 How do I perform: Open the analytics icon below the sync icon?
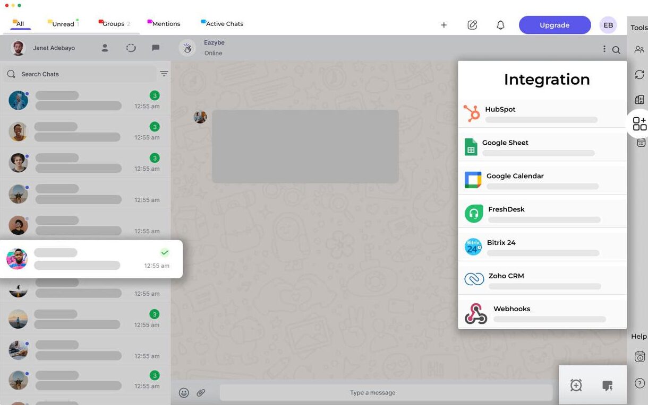(x=639, y=99)
